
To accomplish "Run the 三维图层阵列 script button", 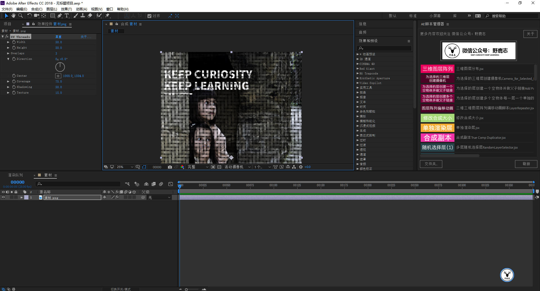I will (x=438, y=69).
